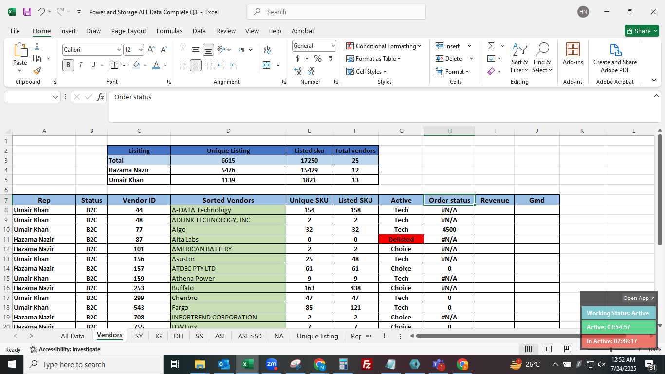This screenshot has width=665, height=374.
Task: Click Accessibility: Investigate in status bar
Action: point(65,349)
